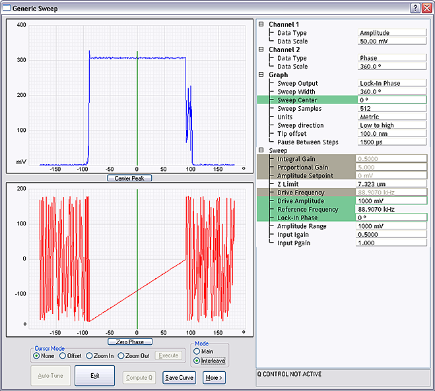
Task: Click Save Curve button
Action: 179,378
